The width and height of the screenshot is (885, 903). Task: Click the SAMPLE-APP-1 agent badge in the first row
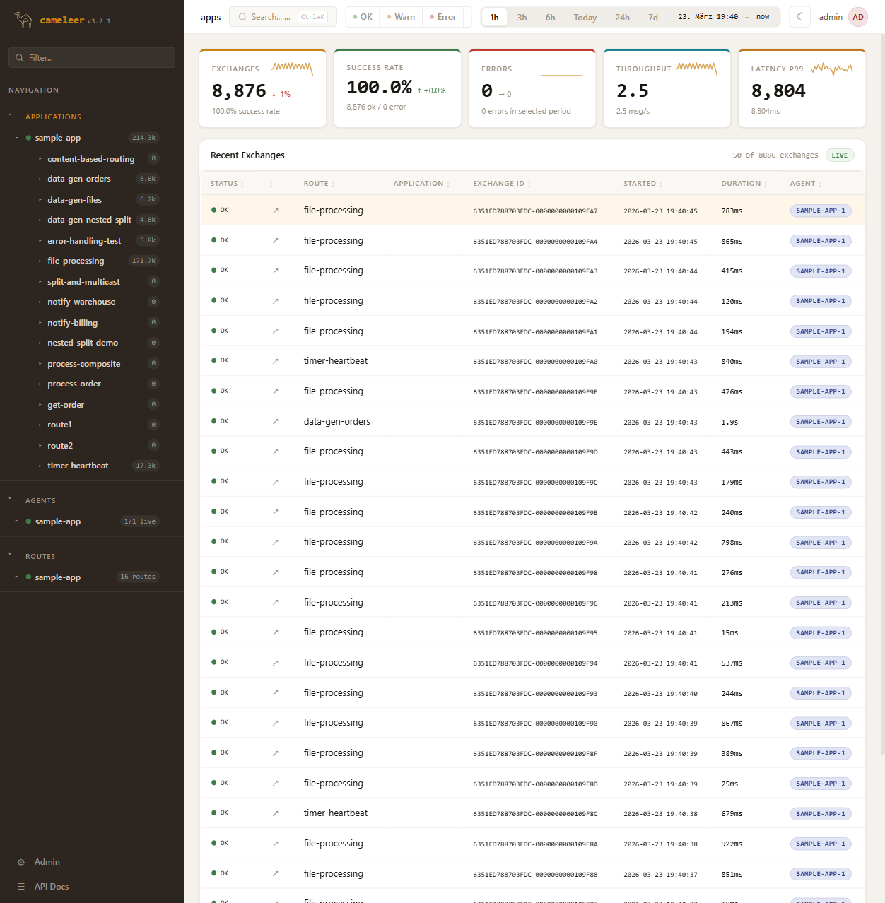(820, 211)
